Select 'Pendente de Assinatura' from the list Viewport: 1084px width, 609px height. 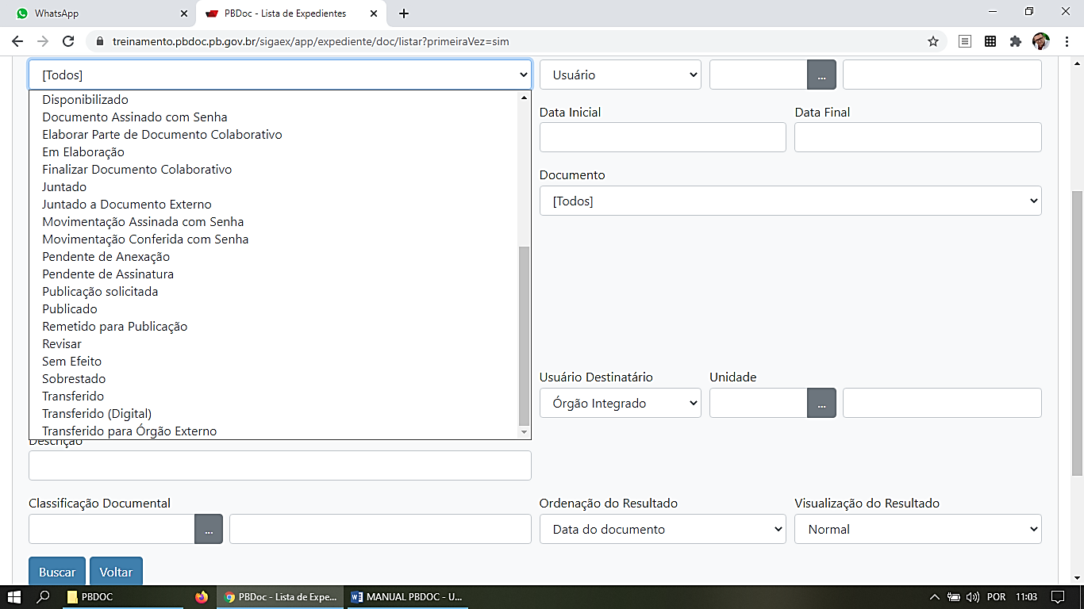click(108, 274)
